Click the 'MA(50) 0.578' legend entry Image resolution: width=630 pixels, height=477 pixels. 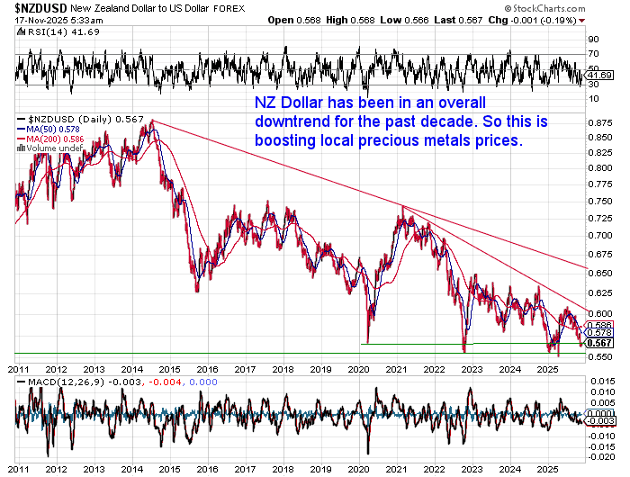49,130
